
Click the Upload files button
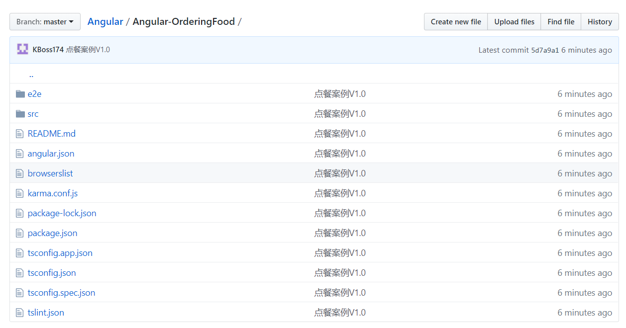(x=514, y=22)
